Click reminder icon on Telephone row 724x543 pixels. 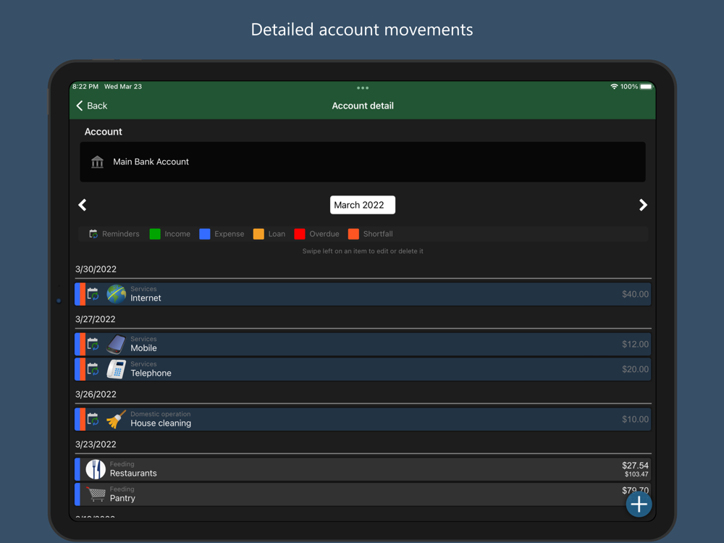coord(93,369)
